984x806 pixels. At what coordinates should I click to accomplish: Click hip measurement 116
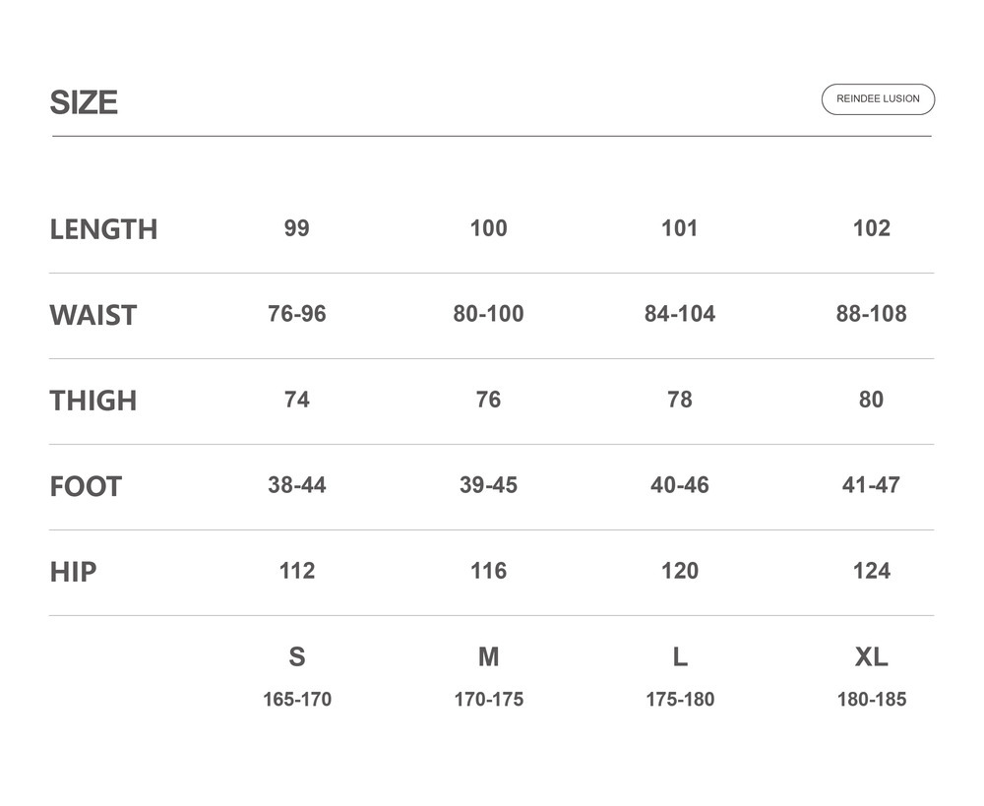(488, 571)
